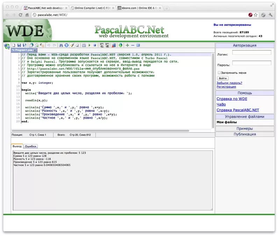The width and height of the screenshot is (278, 236).
Task: Click 'var x,y: integer;' code line
Action: point(37,83)
